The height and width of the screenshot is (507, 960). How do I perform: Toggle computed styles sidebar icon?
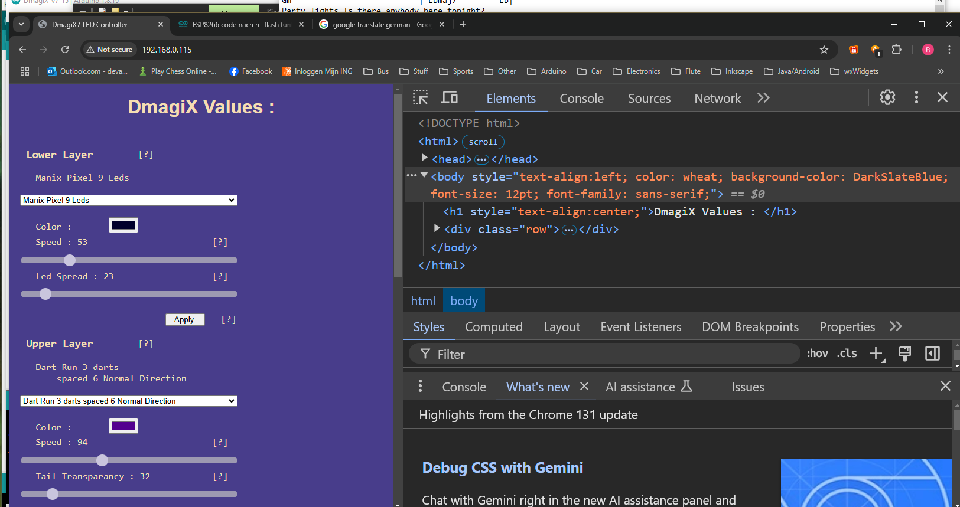(932, 354)
